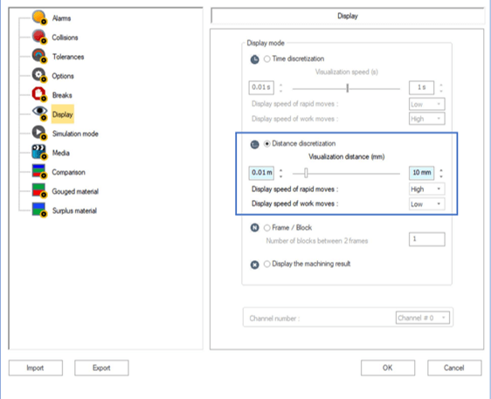Select Surplus material in the tree

[74, 210]
